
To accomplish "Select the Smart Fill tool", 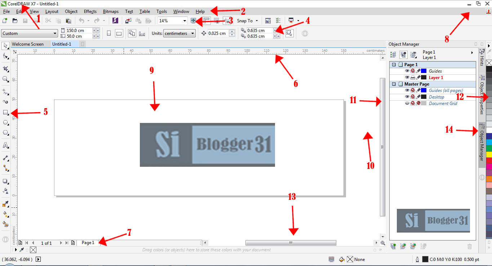I will point(5,224).
